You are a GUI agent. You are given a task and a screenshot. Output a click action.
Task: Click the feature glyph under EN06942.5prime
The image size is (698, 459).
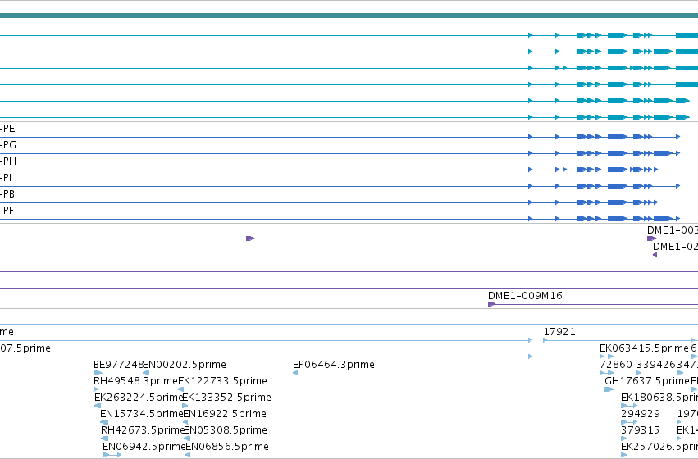[112, 455]
